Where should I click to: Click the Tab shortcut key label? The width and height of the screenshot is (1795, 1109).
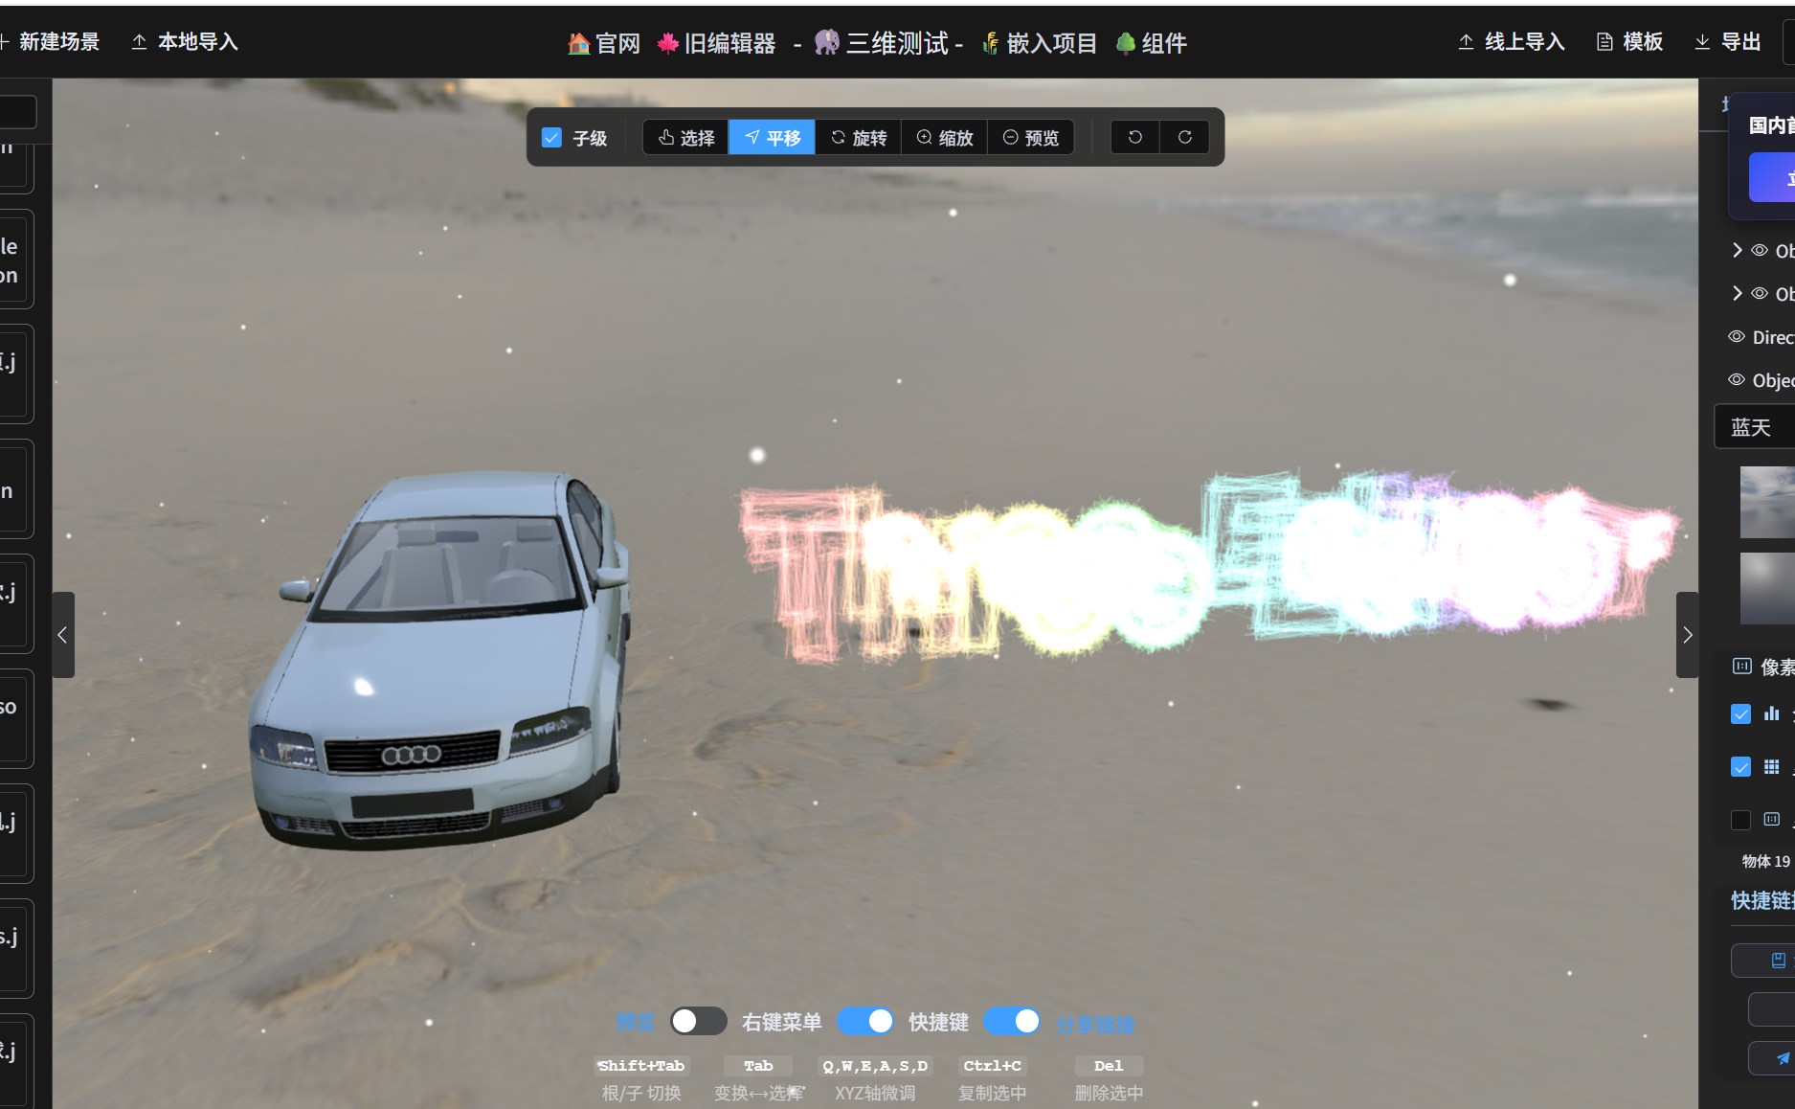(758, 1066)
